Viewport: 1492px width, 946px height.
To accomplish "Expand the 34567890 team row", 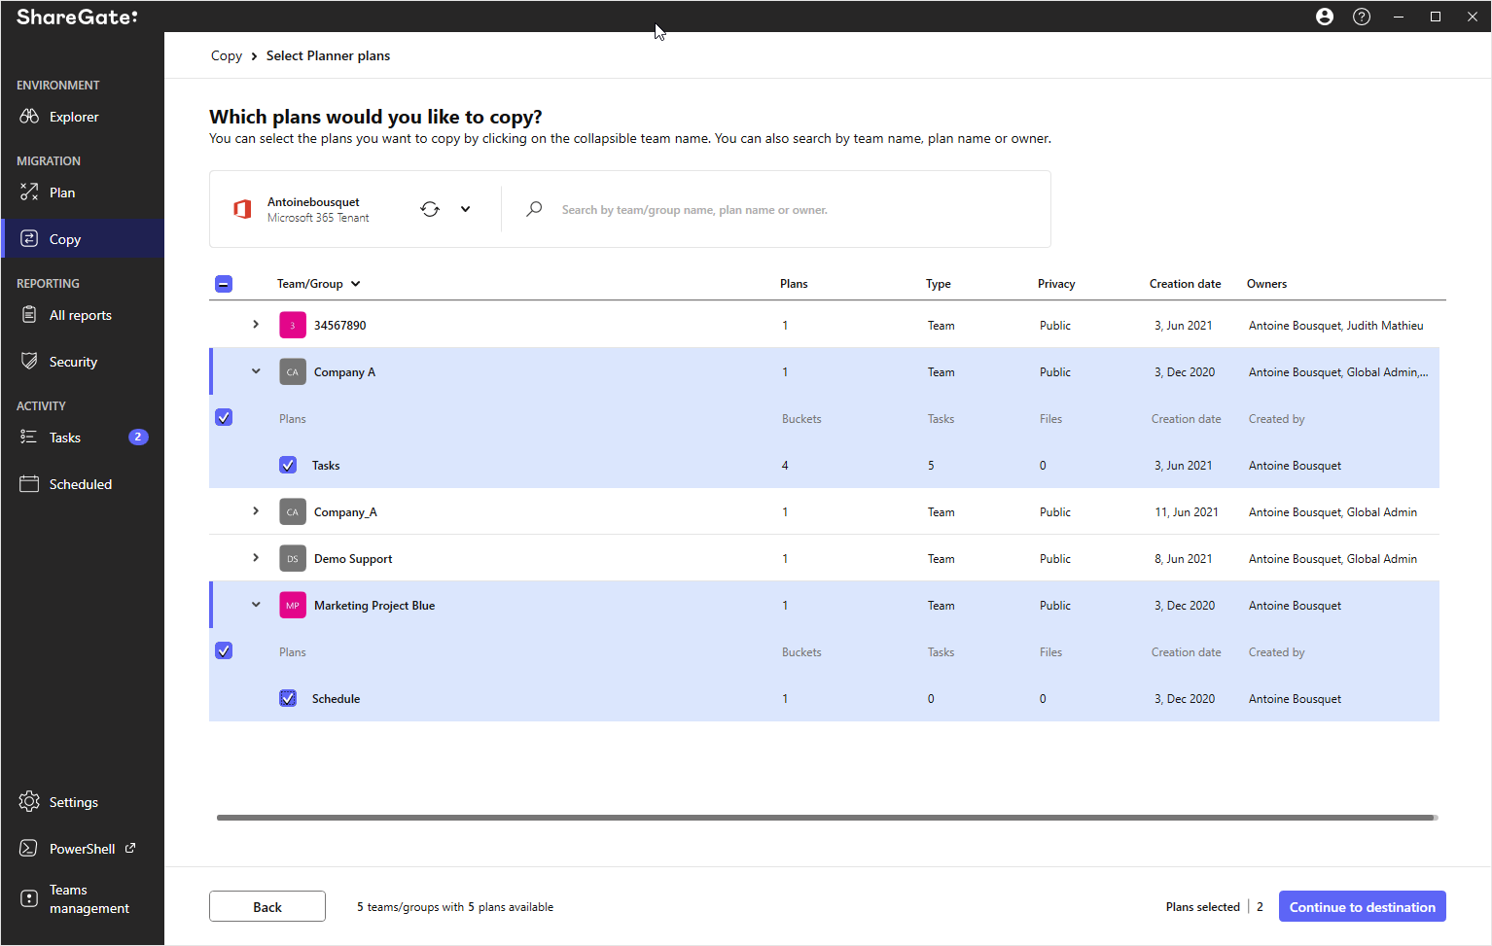I will 256,324.
